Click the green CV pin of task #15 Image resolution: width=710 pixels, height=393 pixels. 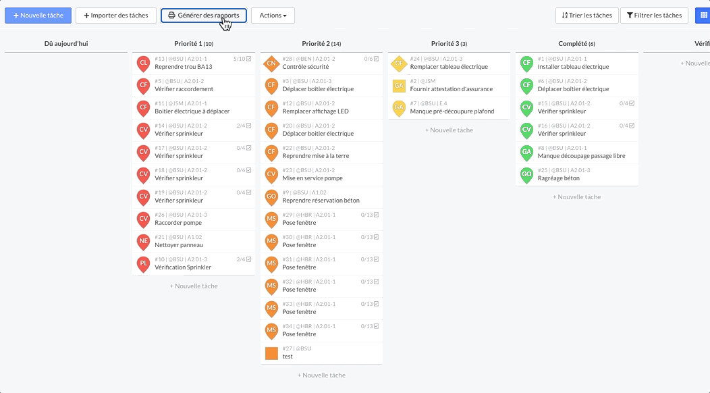point(526,108)
